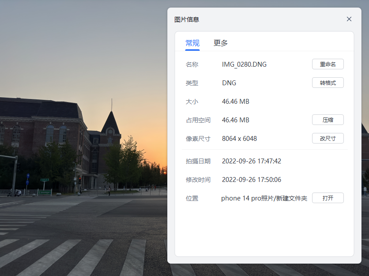This screenshot has height=276, width=369.
Task: Click the 转格式 convert format button
Action: [328, 83]
